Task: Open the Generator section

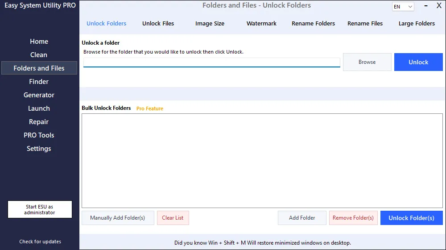Action: click(39, 95)
